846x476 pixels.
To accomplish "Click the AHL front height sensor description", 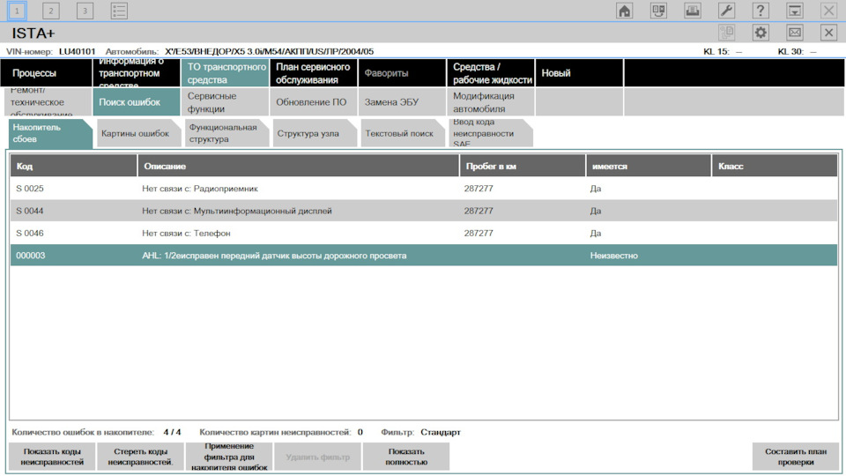I will click(x=274, y=256).
